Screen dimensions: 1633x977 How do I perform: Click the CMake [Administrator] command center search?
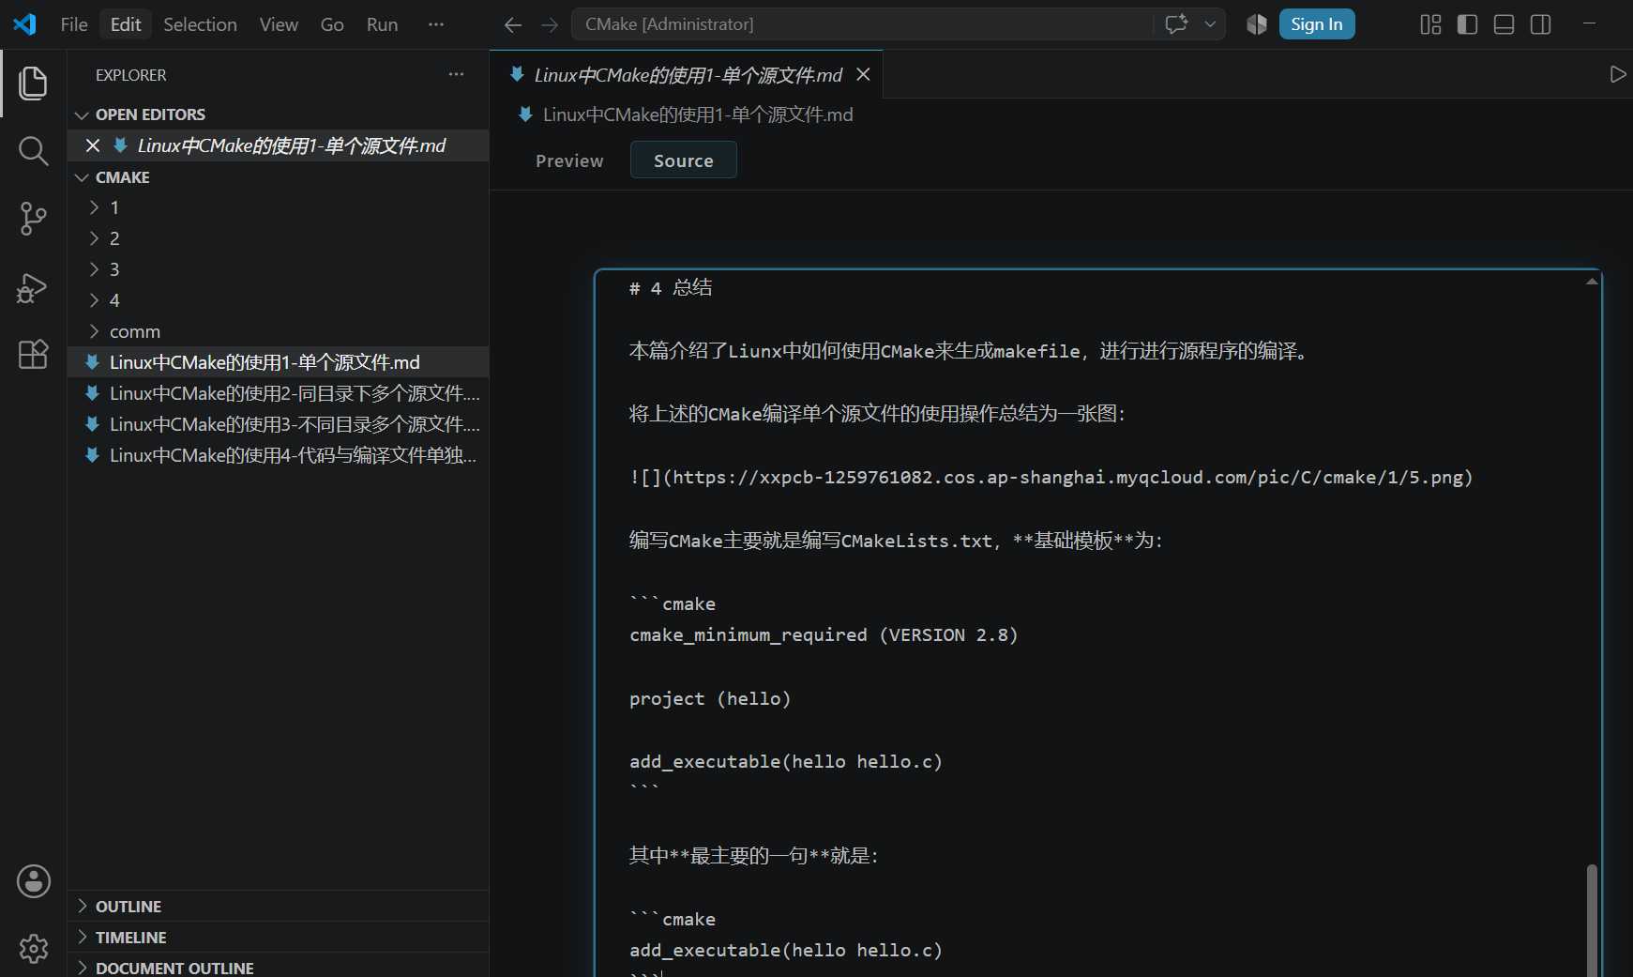[862, 24]
